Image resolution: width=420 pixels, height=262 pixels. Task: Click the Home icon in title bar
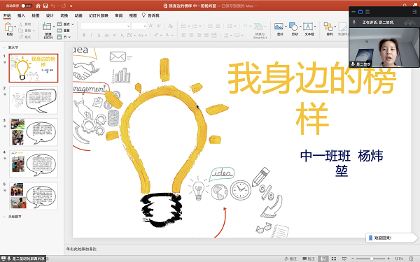click(38, 6)
